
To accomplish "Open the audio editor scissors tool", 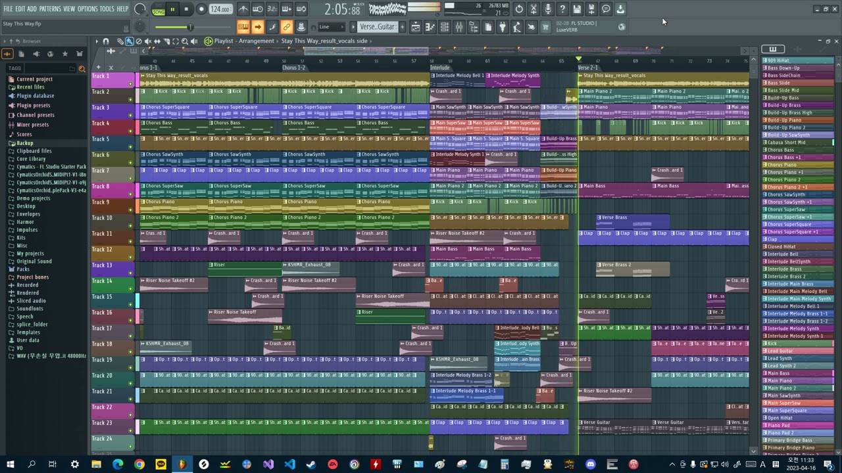I will (x=533, y=9).
